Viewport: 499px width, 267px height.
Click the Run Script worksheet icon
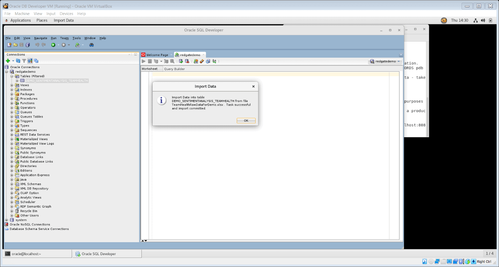pos(149,61)
